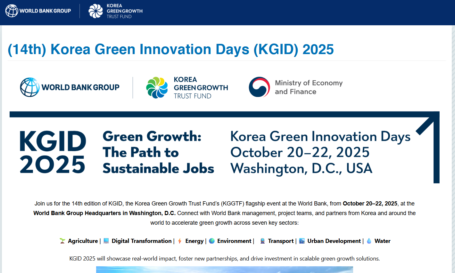Image resolution: width=455 pixels, height=273 pixels.
Task: Select the Urban Development sector label
Action: coord(334,241)
